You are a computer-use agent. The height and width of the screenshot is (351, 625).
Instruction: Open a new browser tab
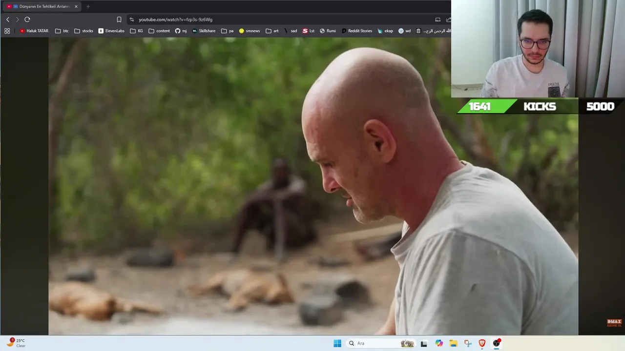pyautogui.click(x=88, y=7)
